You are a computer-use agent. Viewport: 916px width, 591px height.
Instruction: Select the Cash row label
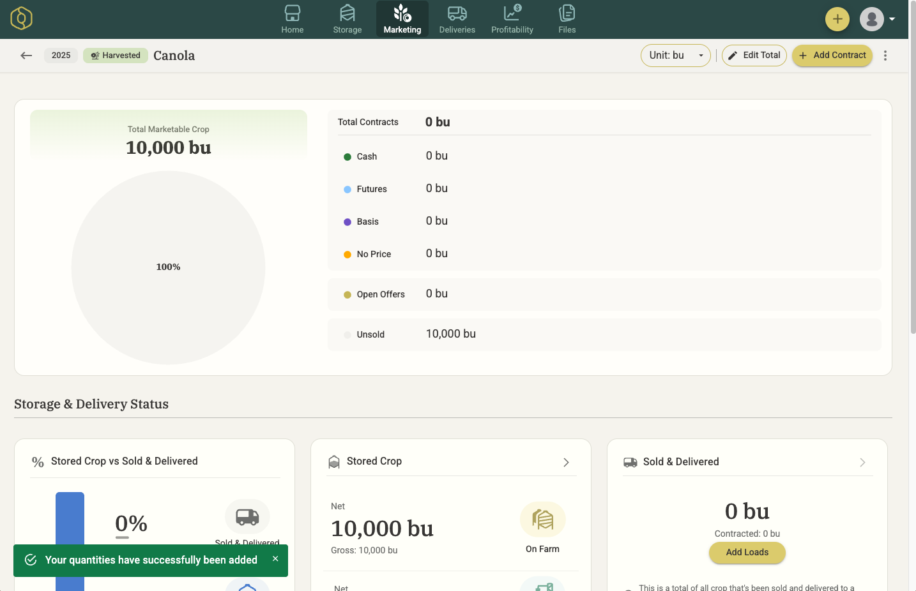[x=367, y=156]
